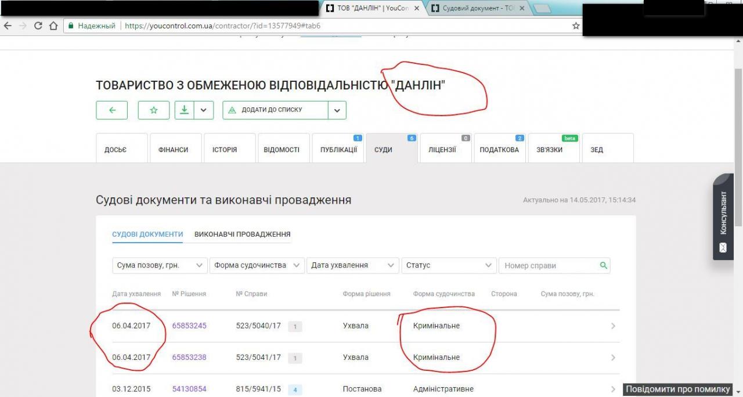
Task: Open the Публікації tab
Action: 338,149
